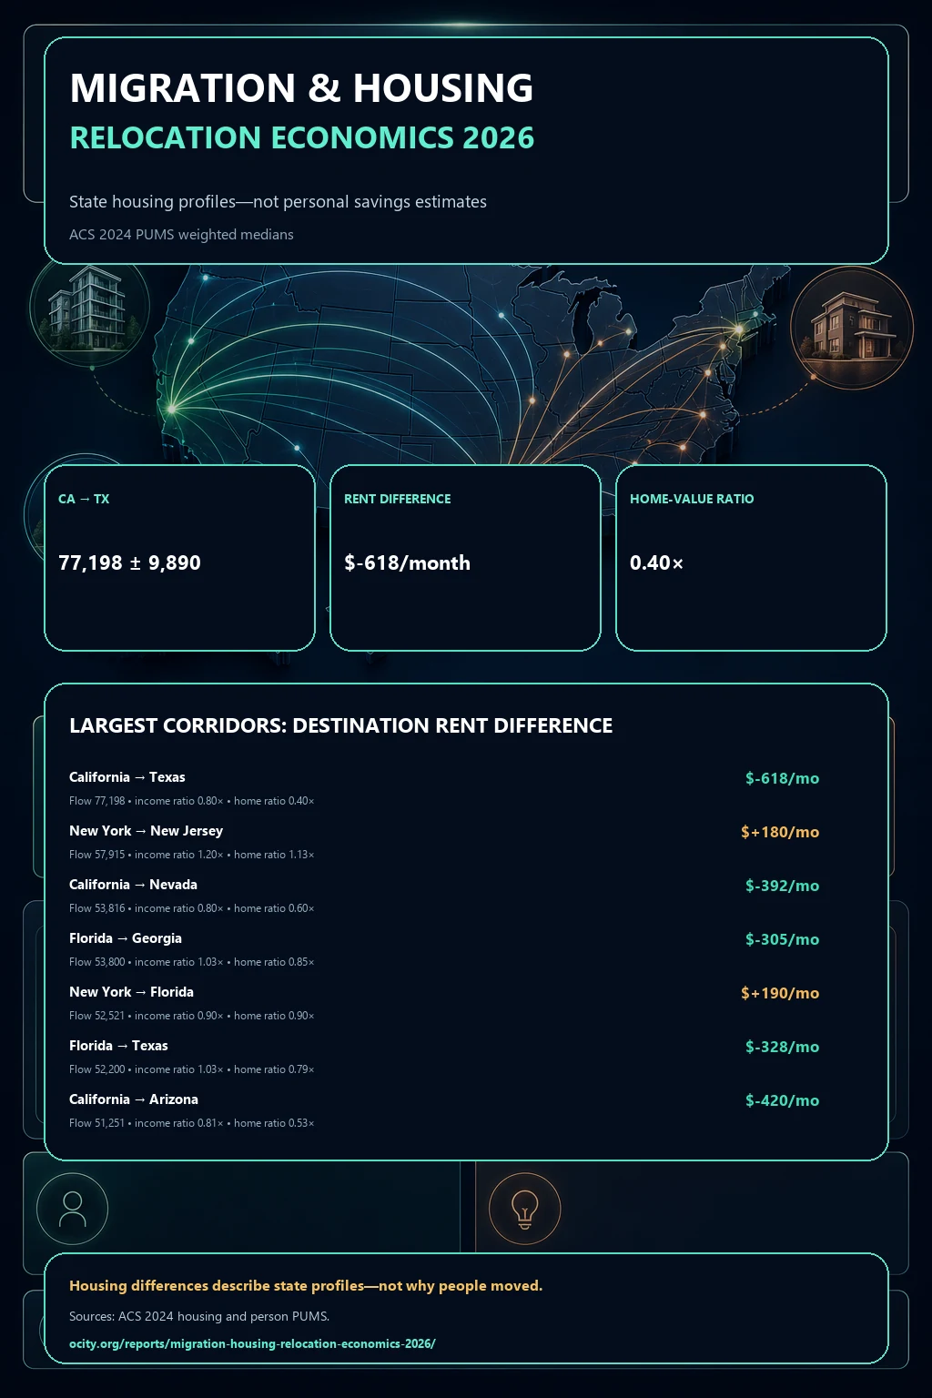Click the apartment building icon

(x=89, y=308)
